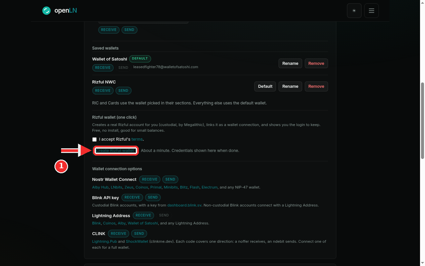Follow the ShockWallet link
The image size is (425, 266).
click(137, 241)
